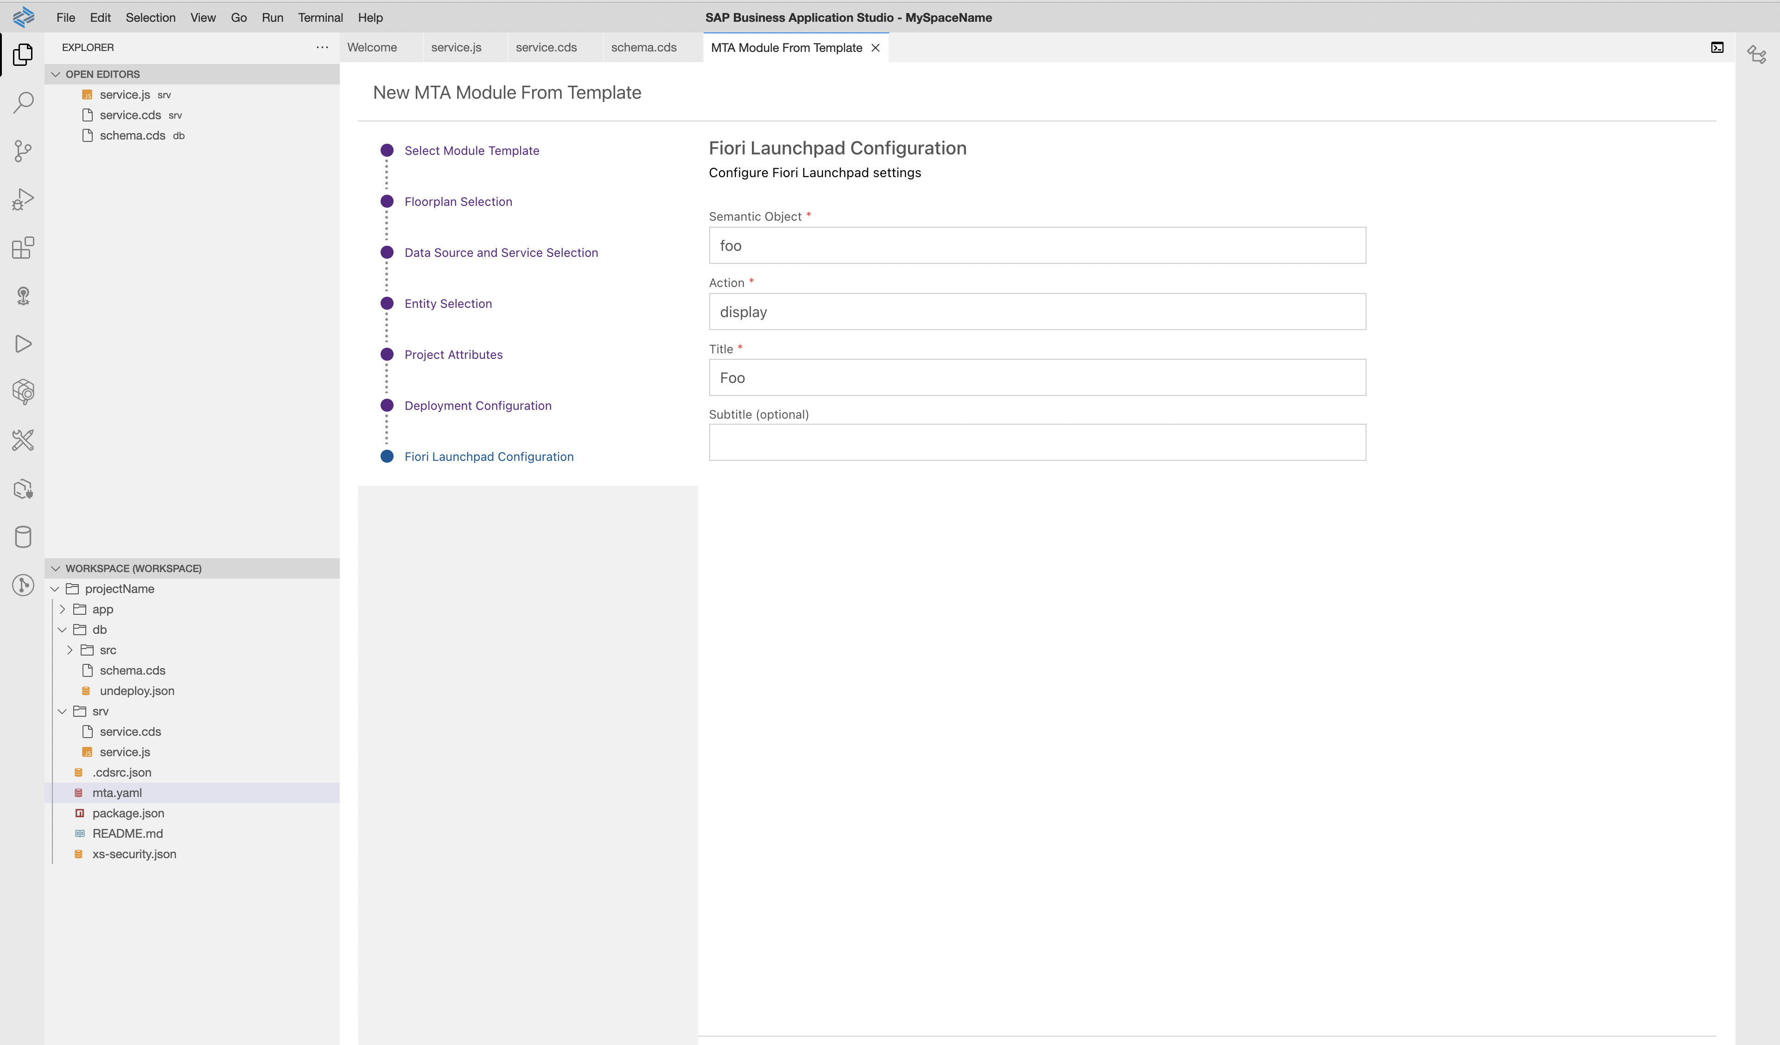
Task: Open the View menu
Action: (x=203, y=18)
